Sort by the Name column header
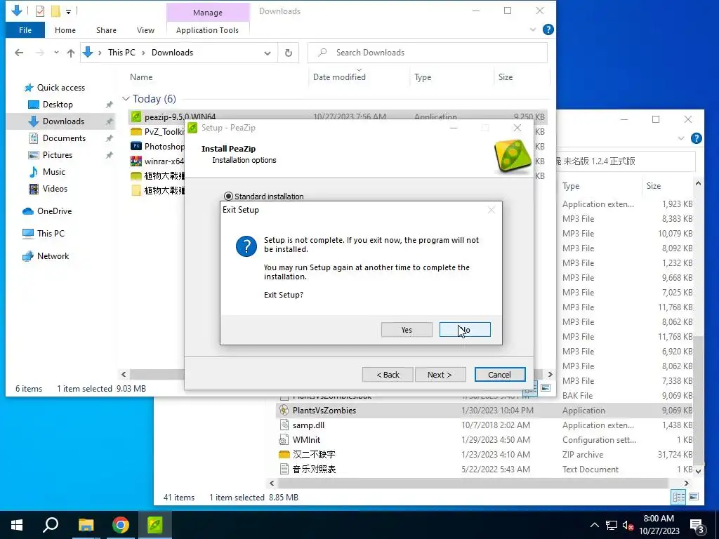The width and height of the screenshot is (719, 539). (x=140, y=77)
